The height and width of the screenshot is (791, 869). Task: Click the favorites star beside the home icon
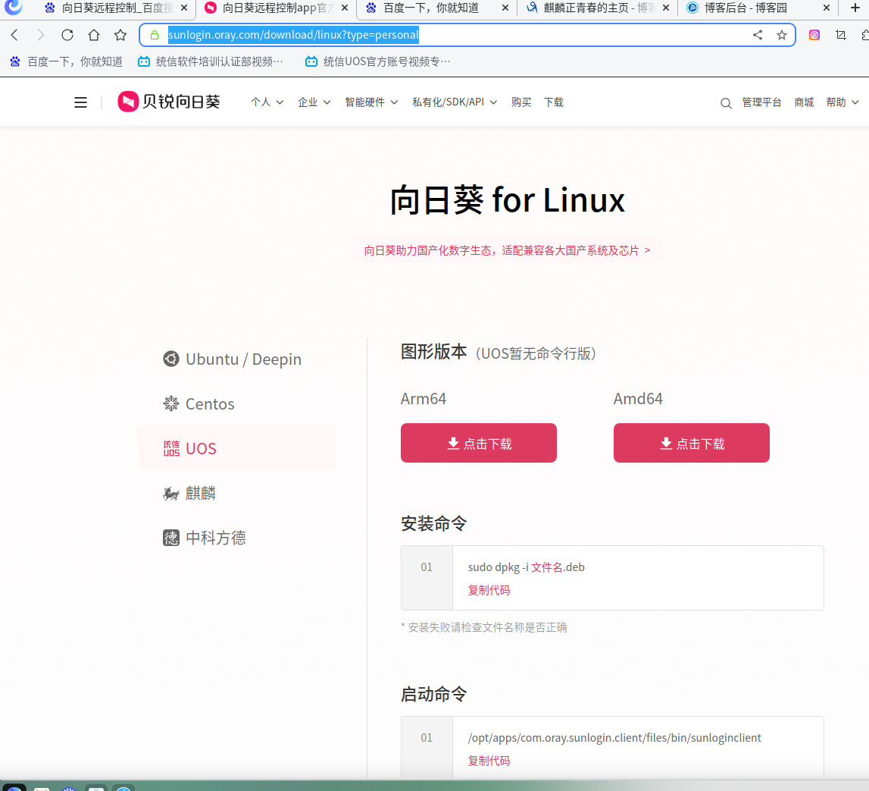coord(120,35)
